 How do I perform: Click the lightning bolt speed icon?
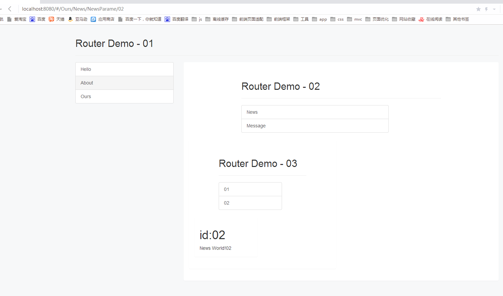pyautogui.click(x=487, y=9)
